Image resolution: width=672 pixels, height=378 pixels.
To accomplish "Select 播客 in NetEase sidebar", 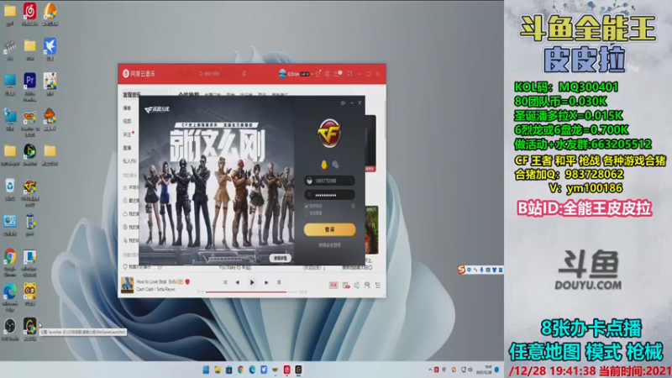I will coord(128,108).
